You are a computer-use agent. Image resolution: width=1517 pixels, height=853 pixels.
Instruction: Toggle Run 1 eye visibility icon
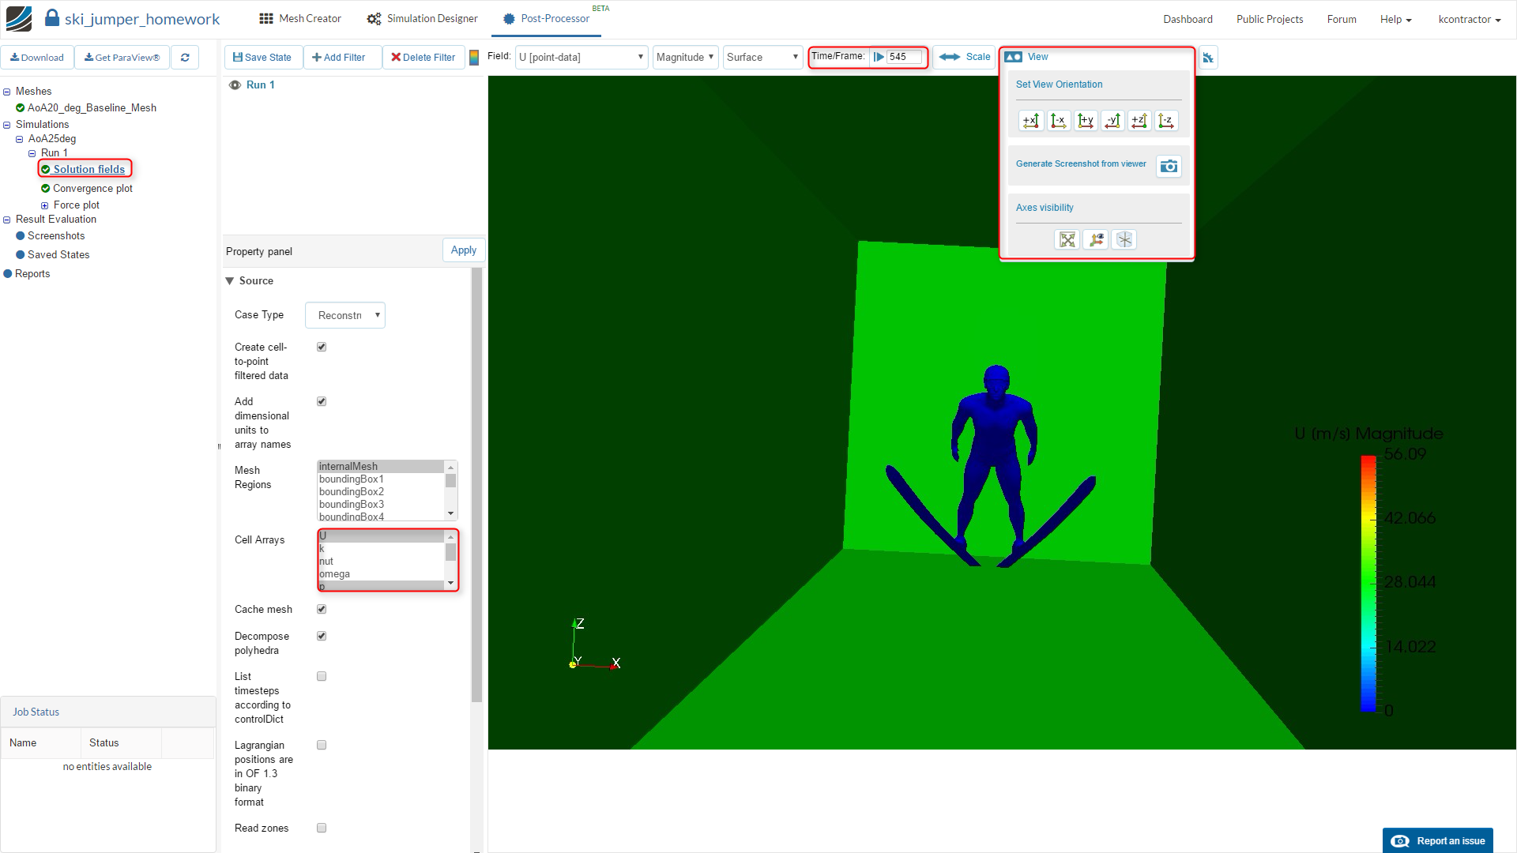pyautogui.click(x=235, y=85)
